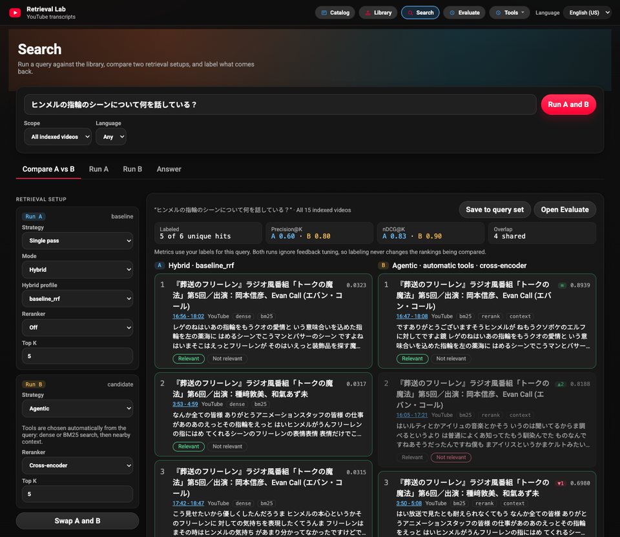The width and height of the screenshot is (620, 537).
Task: Open timestamp link 3:53 - 4:59
Action: coord(185,404)
